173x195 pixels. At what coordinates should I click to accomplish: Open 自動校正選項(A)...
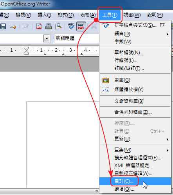pos(135,173)
